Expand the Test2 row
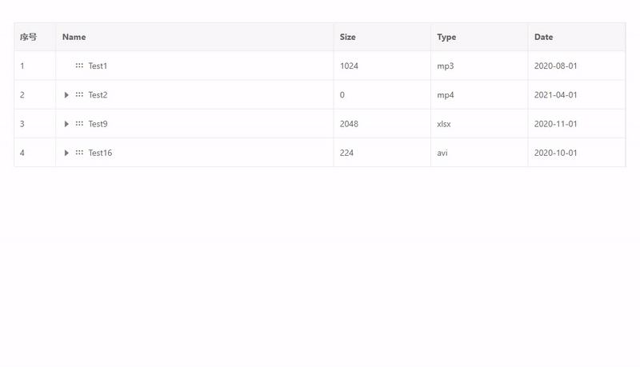Viewport: 640px width, 367px height. 66,95
